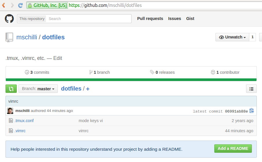Image resolution: width=262 pixels, height=162 pixels.
Task: Click the watchers count 1 badge
Action: click(252, 37)
